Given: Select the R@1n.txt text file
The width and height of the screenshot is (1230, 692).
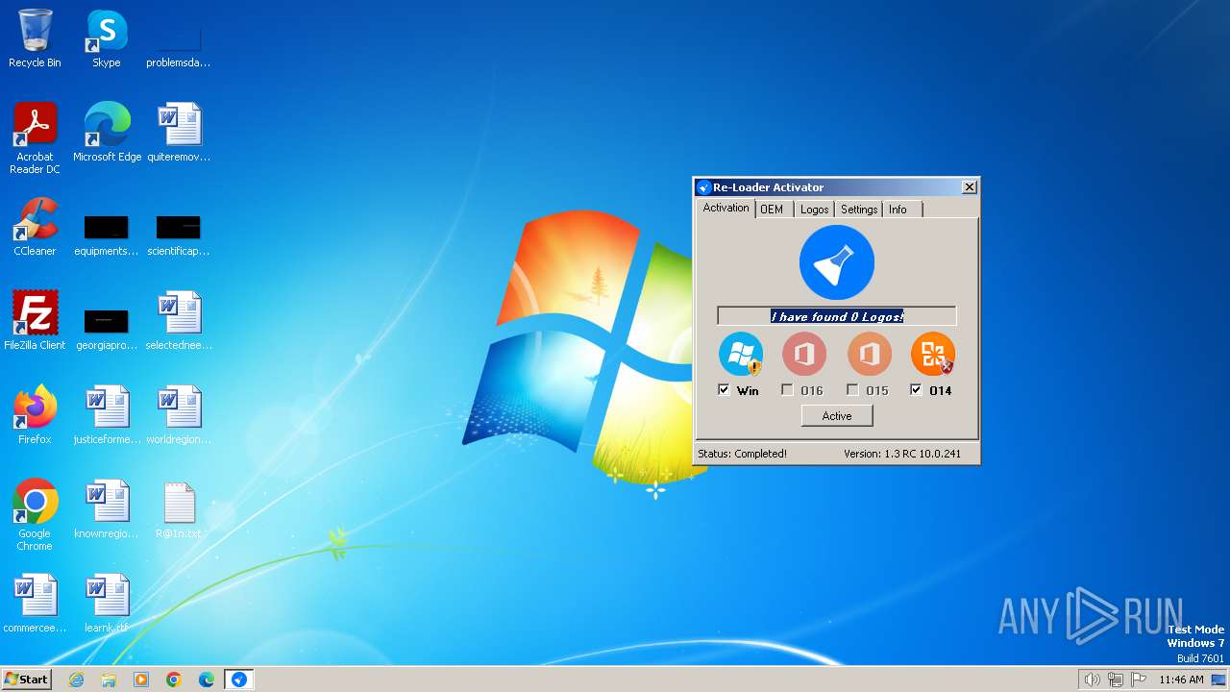Looking at the screenshot, I should coord(179,509).
